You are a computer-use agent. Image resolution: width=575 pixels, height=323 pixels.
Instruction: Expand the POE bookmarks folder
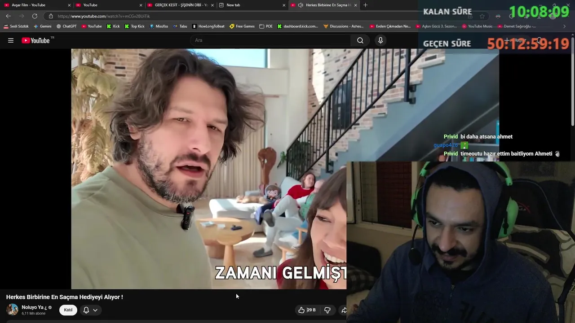(266, 26)
